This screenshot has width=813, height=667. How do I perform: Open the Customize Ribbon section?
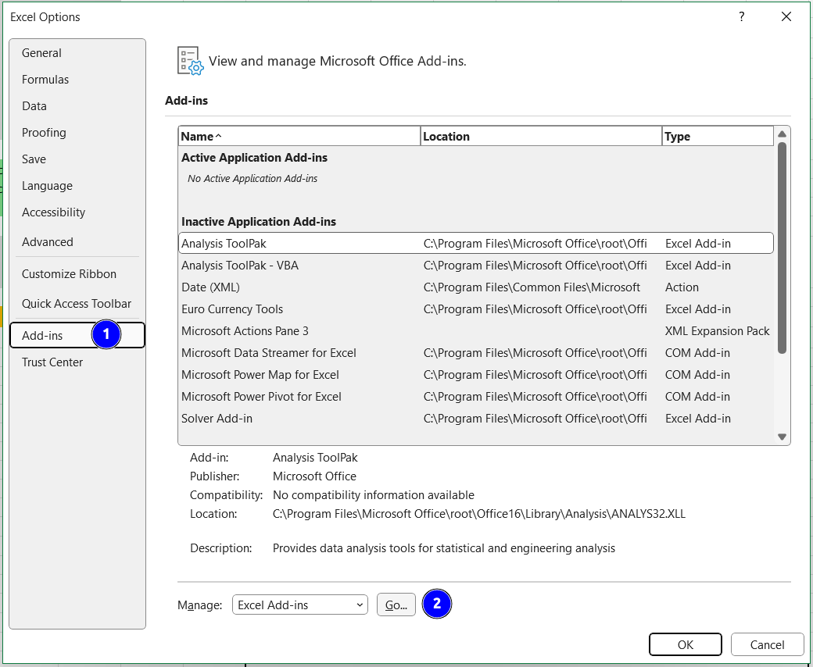coord(69,273)
